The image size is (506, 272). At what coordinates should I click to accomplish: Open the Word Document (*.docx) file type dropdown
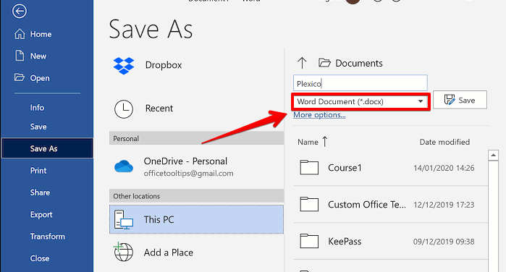(x=360, y=101)
